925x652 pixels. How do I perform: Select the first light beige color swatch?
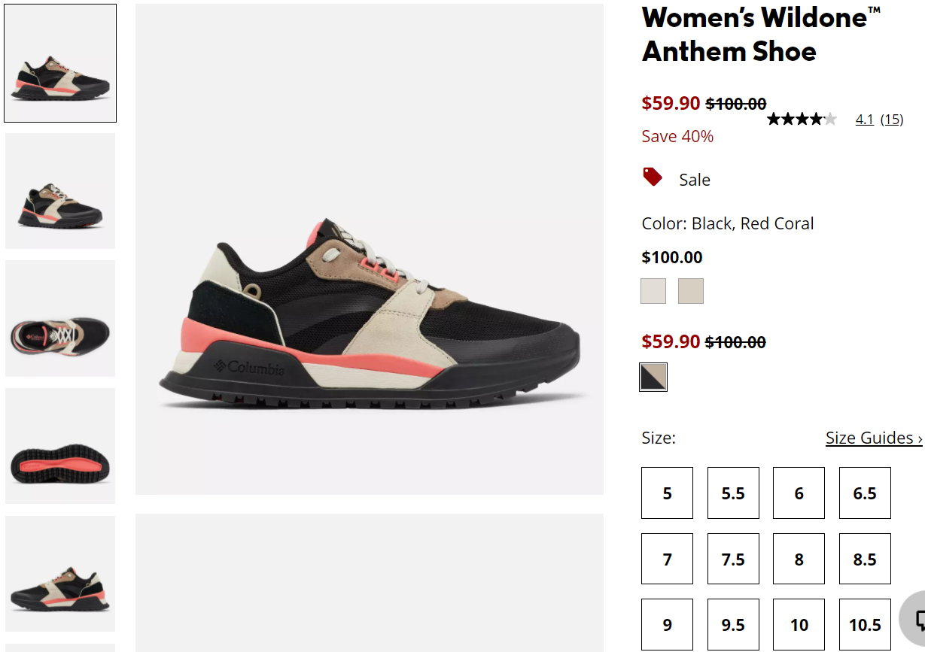[653, 291]
